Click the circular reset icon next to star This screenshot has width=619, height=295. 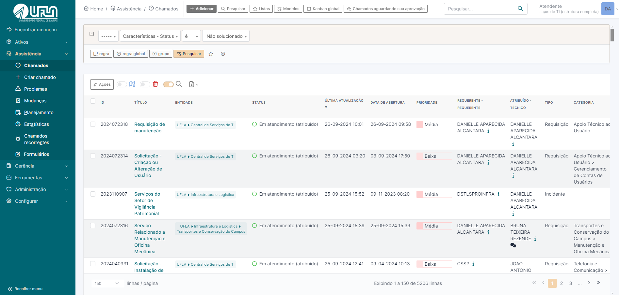[x=223, y=54]
